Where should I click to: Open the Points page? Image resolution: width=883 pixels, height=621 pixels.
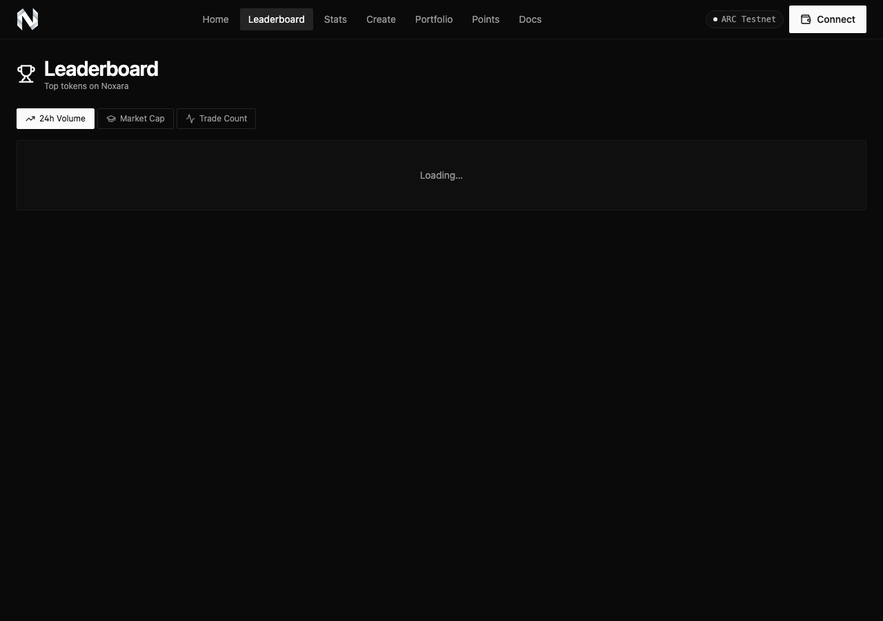[x=486, y=19]
